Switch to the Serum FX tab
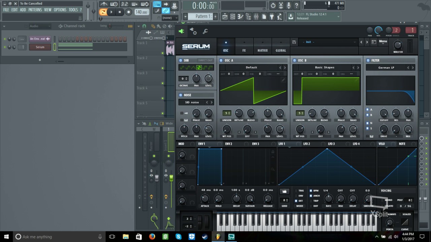431x242 pixels. click(244, 46)
